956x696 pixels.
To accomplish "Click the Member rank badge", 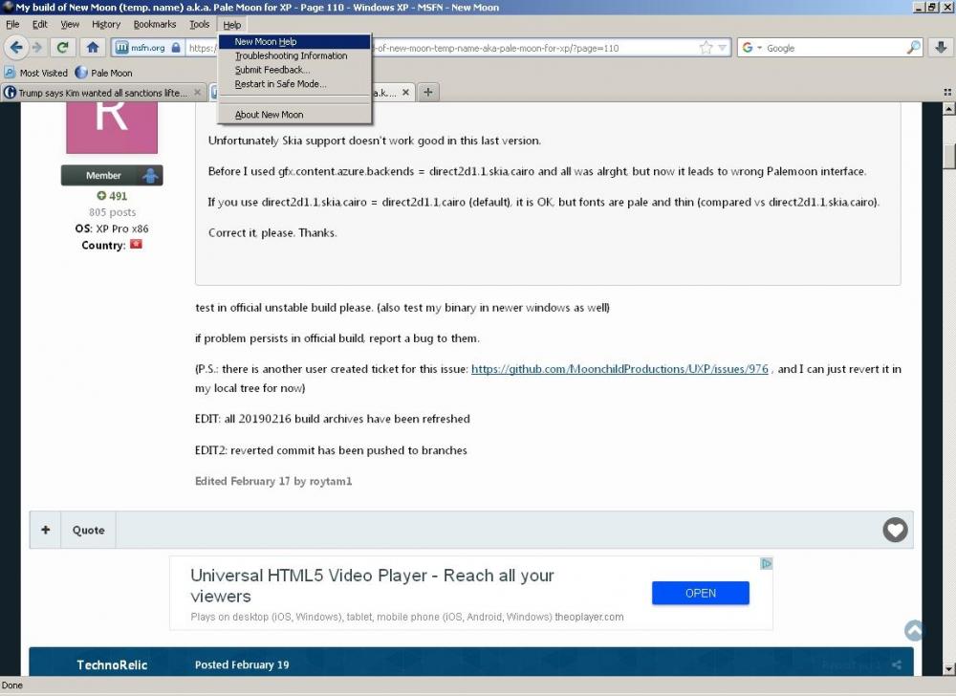I will 112,176.
